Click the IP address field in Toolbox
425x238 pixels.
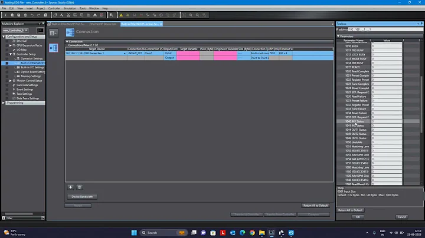(x=385, y=29)
